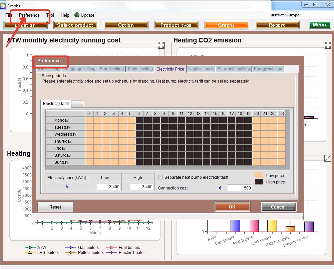334x269 pixels.
Task: Toggle Sunday hour 23 price cell
Action: pos(281,162)
